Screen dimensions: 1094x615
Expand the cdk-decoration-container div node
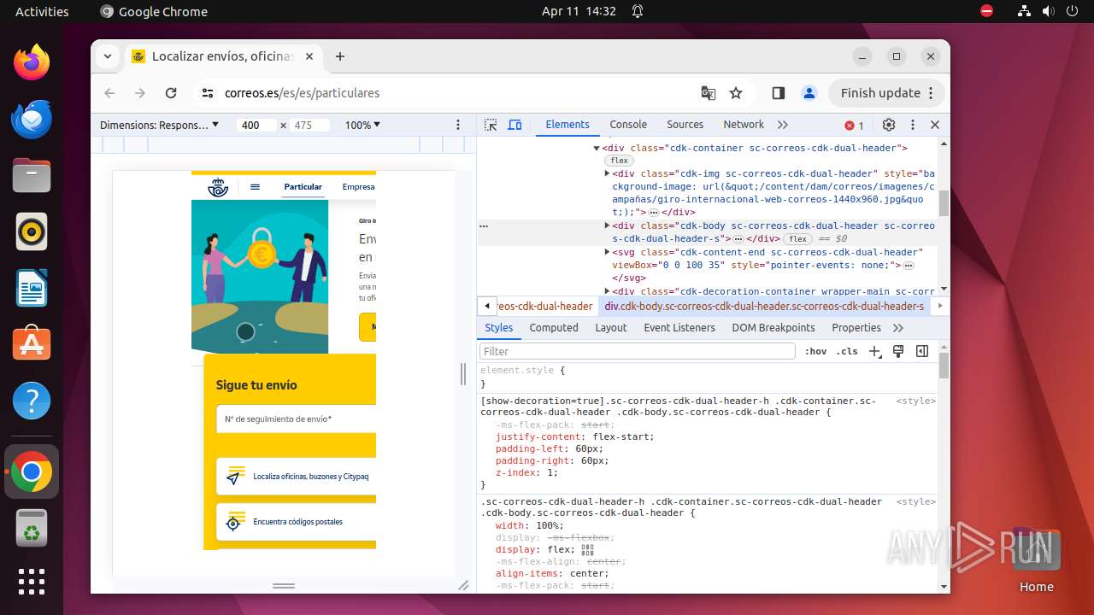pos(608,292)
